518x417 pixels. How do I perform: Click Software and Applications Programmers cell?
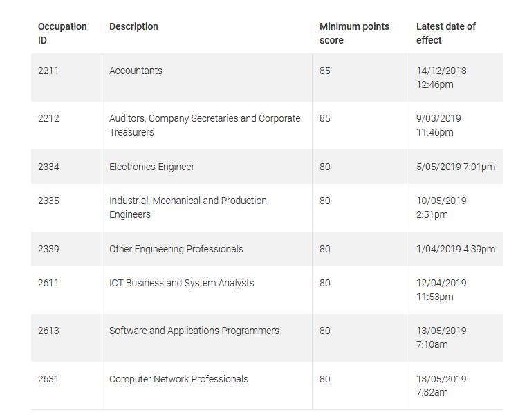click(x=194, y=331)
